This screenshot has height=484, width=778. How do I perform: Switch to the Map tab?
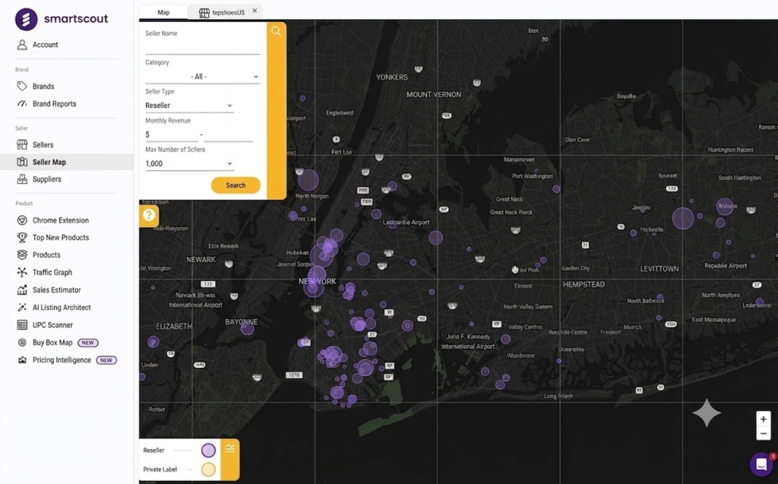point(163,12)
